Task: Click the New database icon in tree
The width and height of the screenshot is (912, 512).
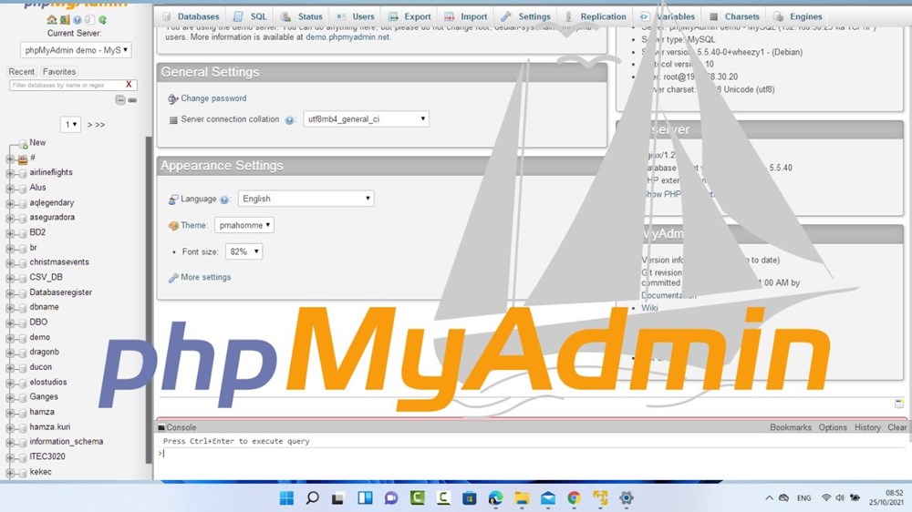Action: pyautogui.click(x=23, y=143)
